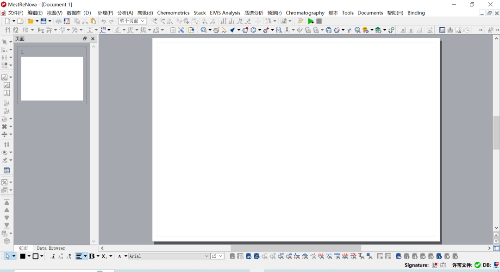Click the green Run script play button
The image size is (500, 272).
311,21
